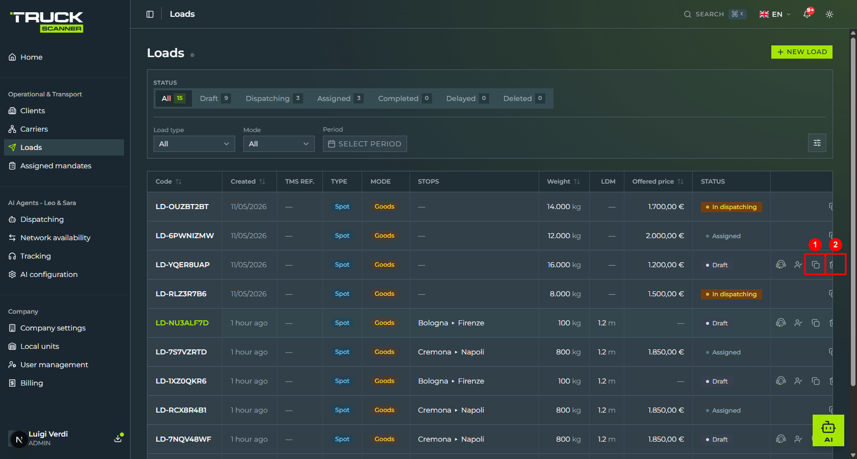Screen dimensions: 857x459
Task: Open Carriers in the sidebar
Action: (64, 129)
